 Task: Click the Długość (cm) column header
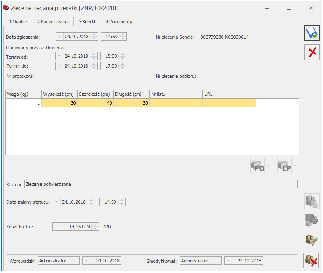[132, 94]
